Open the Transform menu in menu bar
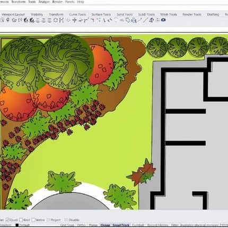This screenshot has height=228, width=228. coord(19,2)
